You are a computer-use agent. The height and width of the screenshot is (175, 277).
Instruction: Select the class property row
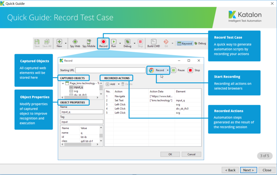point(80,141)
